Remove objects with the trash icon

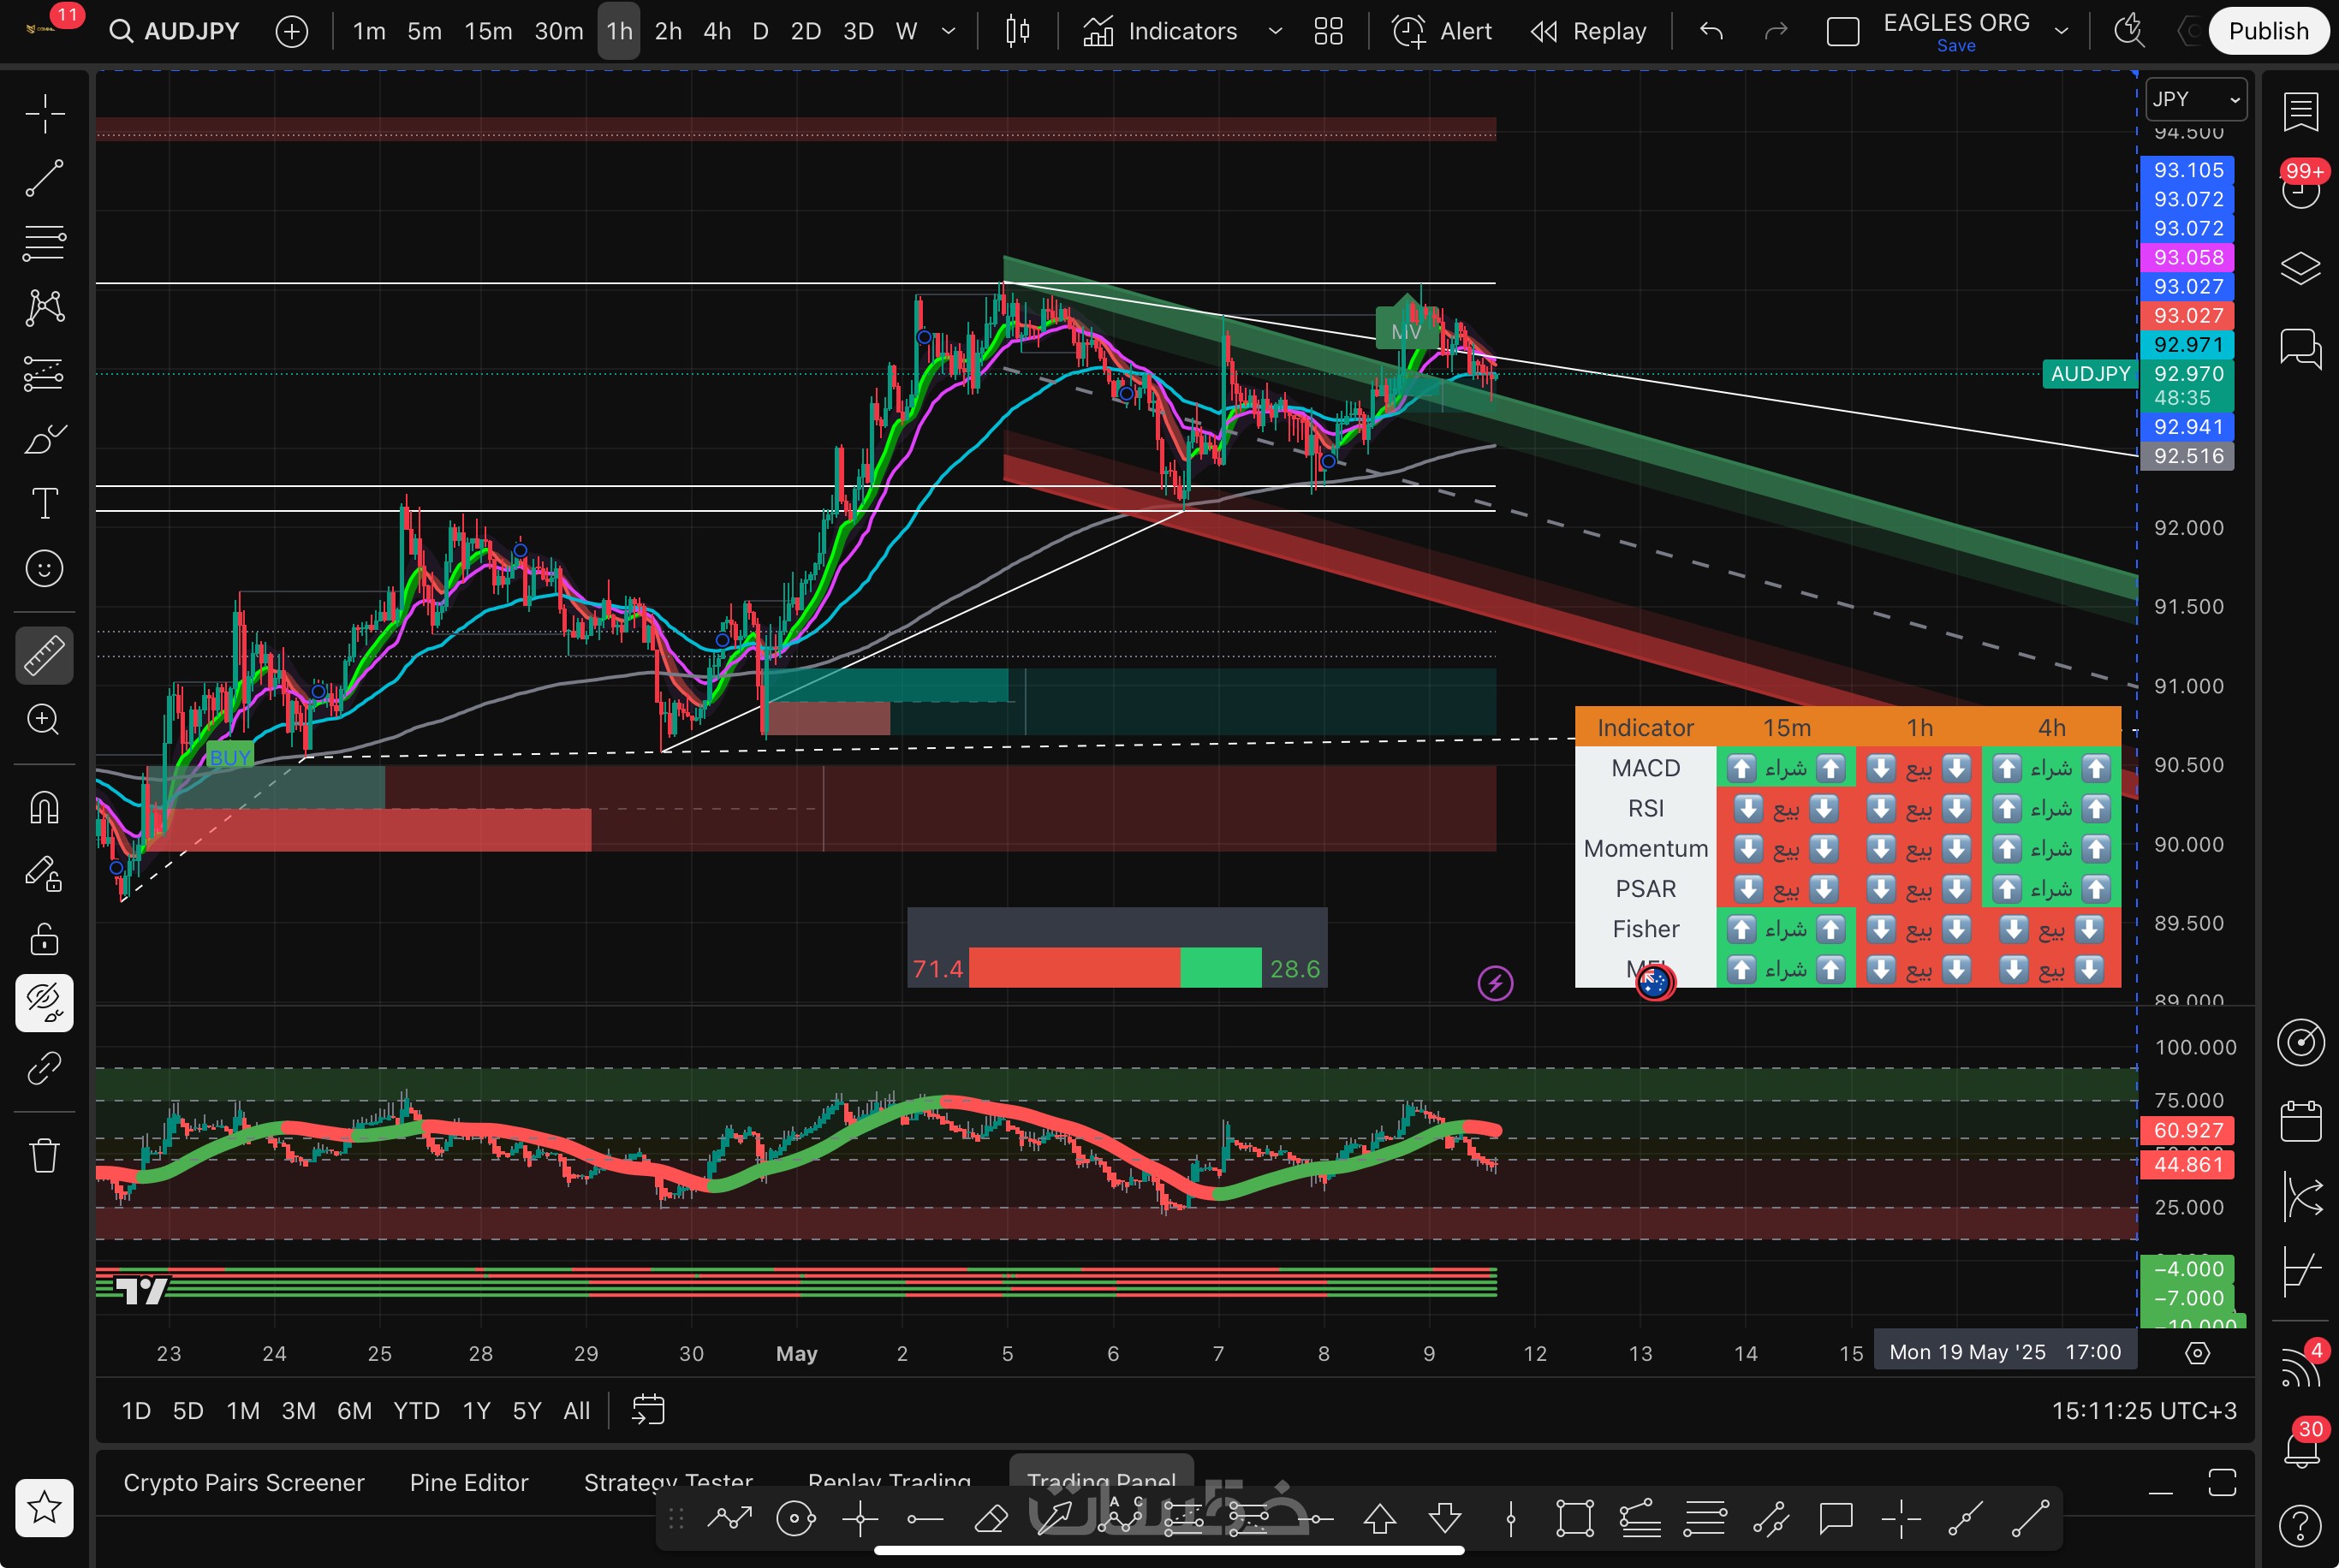(x=44, y=1156)
